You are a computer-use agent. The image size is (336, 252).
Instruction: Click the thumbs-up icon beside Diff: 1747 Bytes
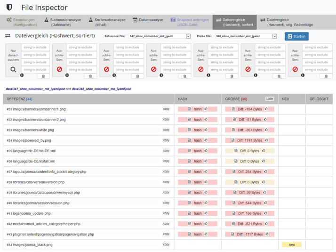point(266,140)
